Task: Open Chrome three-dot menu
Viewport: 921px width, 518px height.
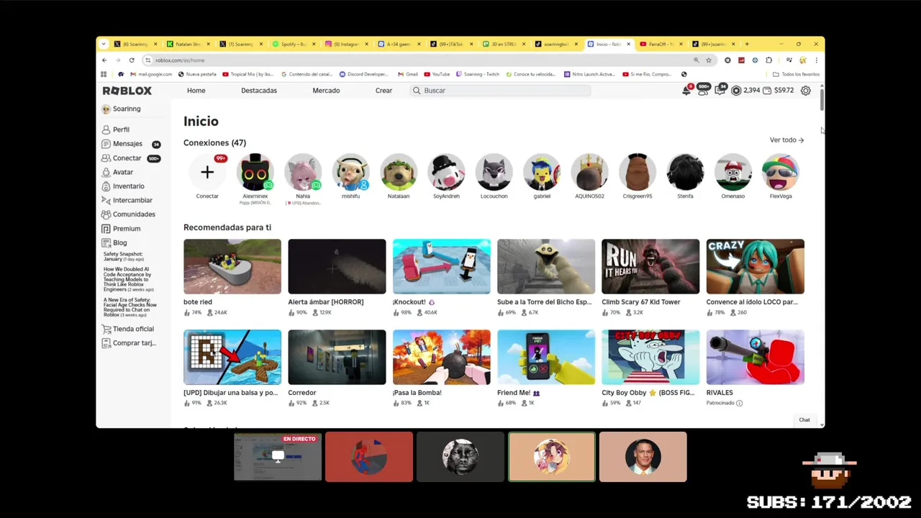Action: [x=816, y=60]
